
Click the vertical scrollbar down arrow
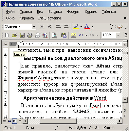coord(125,100)
